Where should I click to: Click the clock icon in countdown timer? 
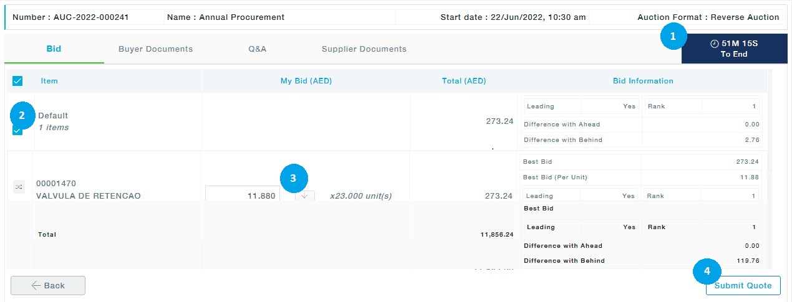click(x=715, y=44)
